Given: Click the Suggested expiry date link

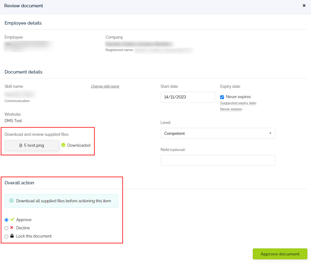Looking at the screenshot, I should [238, 103].
